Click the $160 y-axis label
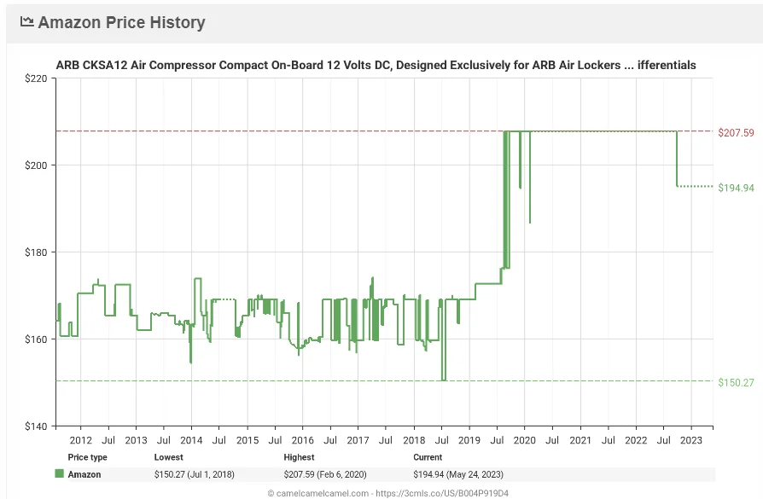Viewport: 763px width, 499px height. [x=36, y=339]
